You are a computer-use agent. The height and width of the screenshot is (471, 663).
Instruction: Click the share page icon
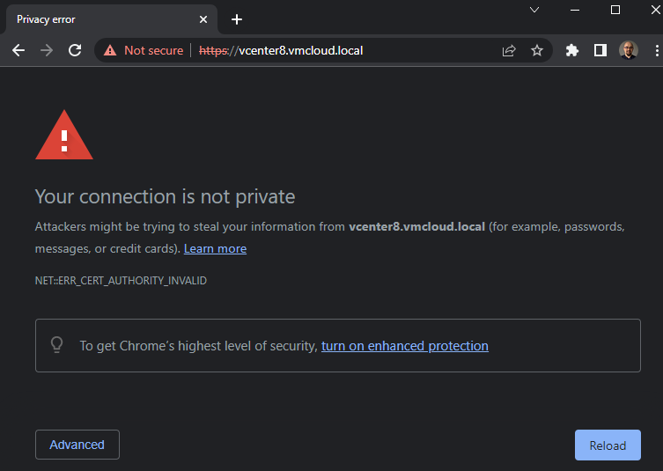tap(509, 50)
